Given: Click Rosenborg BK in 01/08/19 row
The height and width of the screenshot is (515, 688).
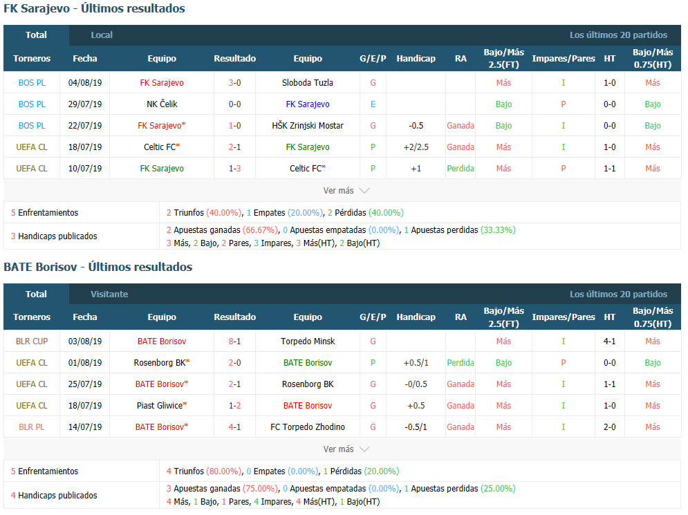Looking at the screenshot, I should coord(162,363).
